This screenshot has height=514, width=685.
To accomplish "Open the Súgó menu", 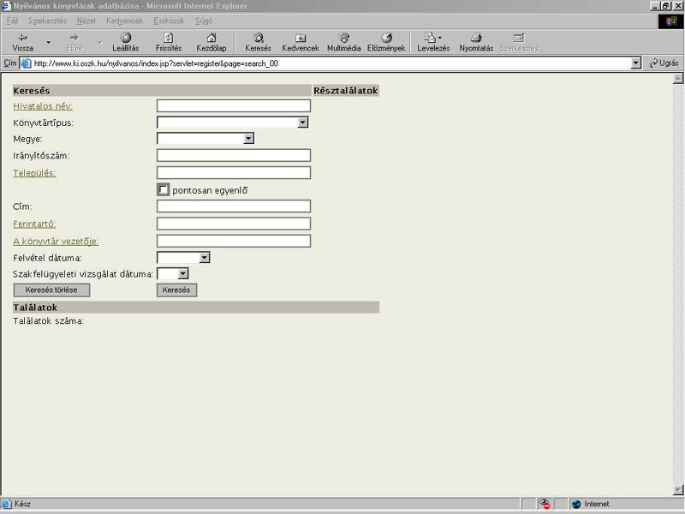I will point(204,21).
